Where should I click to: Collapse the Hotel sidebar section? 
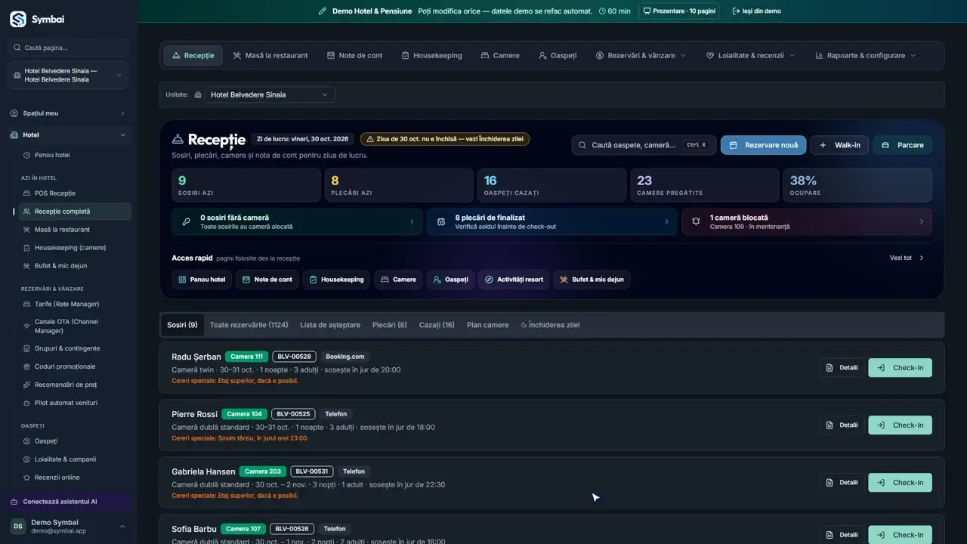(x=68, y=135)
